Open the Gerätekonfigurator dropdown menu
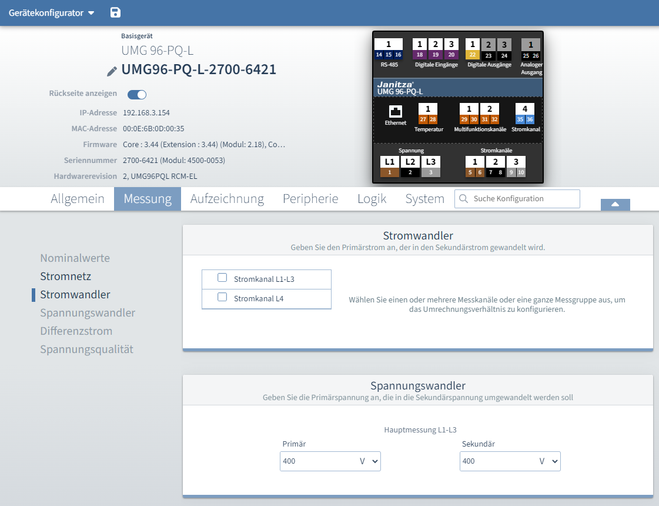 tap(51, 13)
